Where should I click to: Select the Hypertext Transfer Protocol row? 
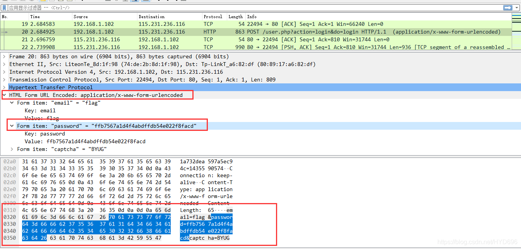point(260,87)
